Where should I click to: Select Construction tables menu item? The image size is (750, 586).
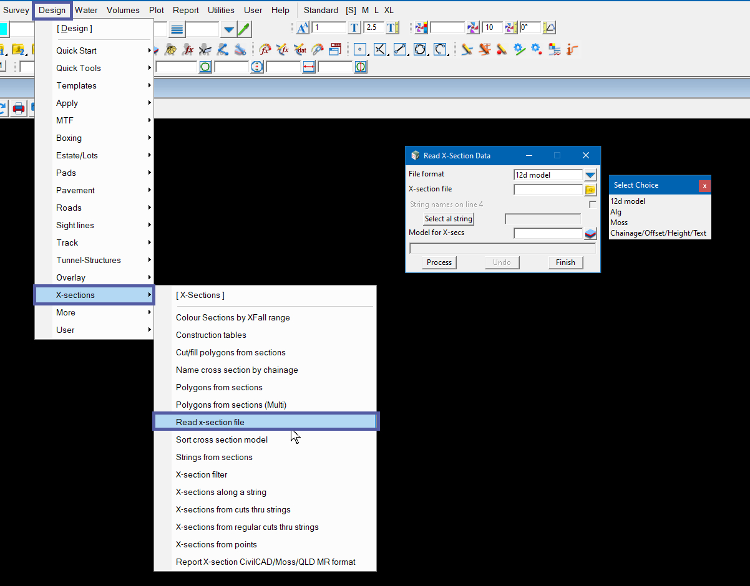tap(266, 335)
